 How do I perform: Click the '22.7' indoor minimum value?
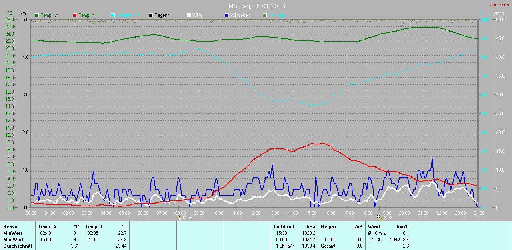[122, 233]
